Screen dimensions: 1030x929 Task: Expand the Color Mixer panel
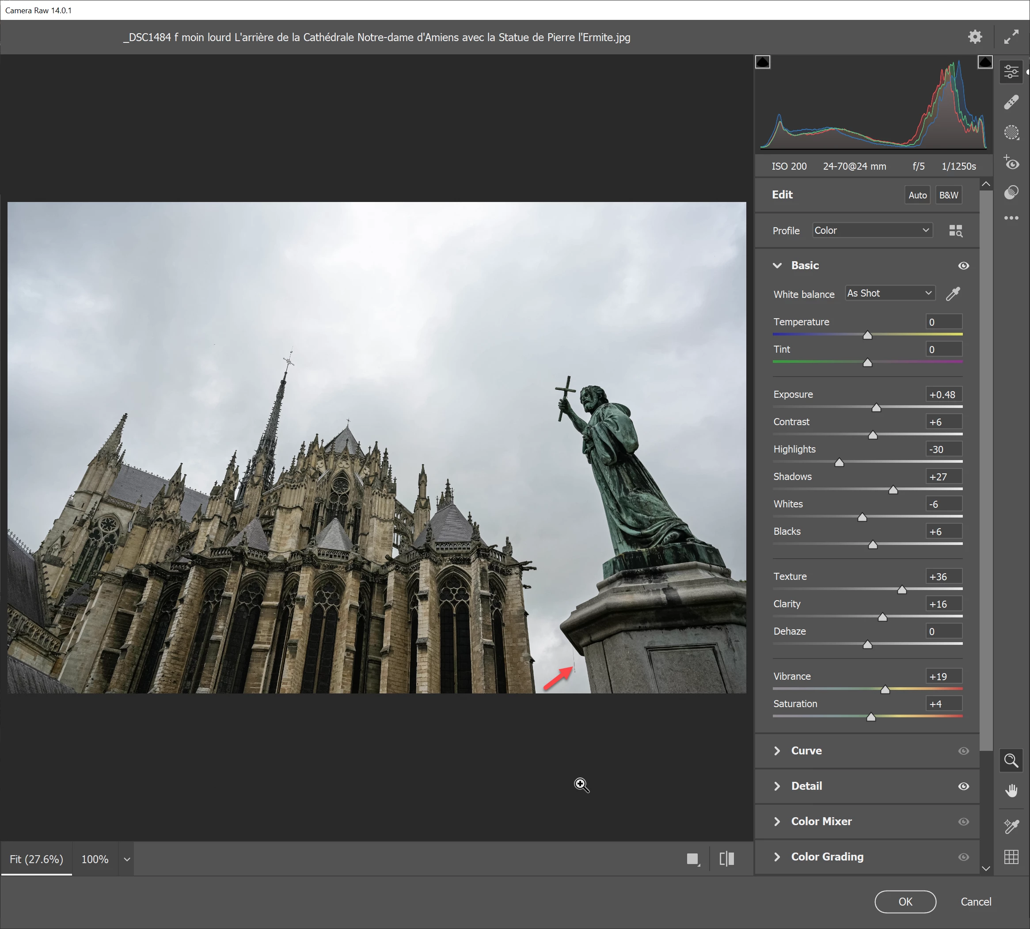[x=821, y=821]
